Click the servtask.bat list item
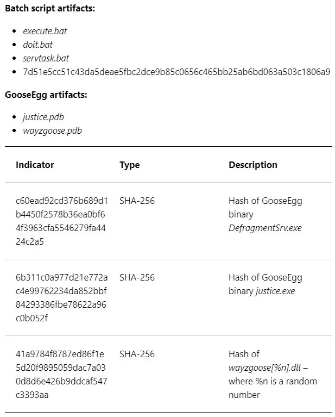This screenshot has width=335, height=417. pos(46,58)
